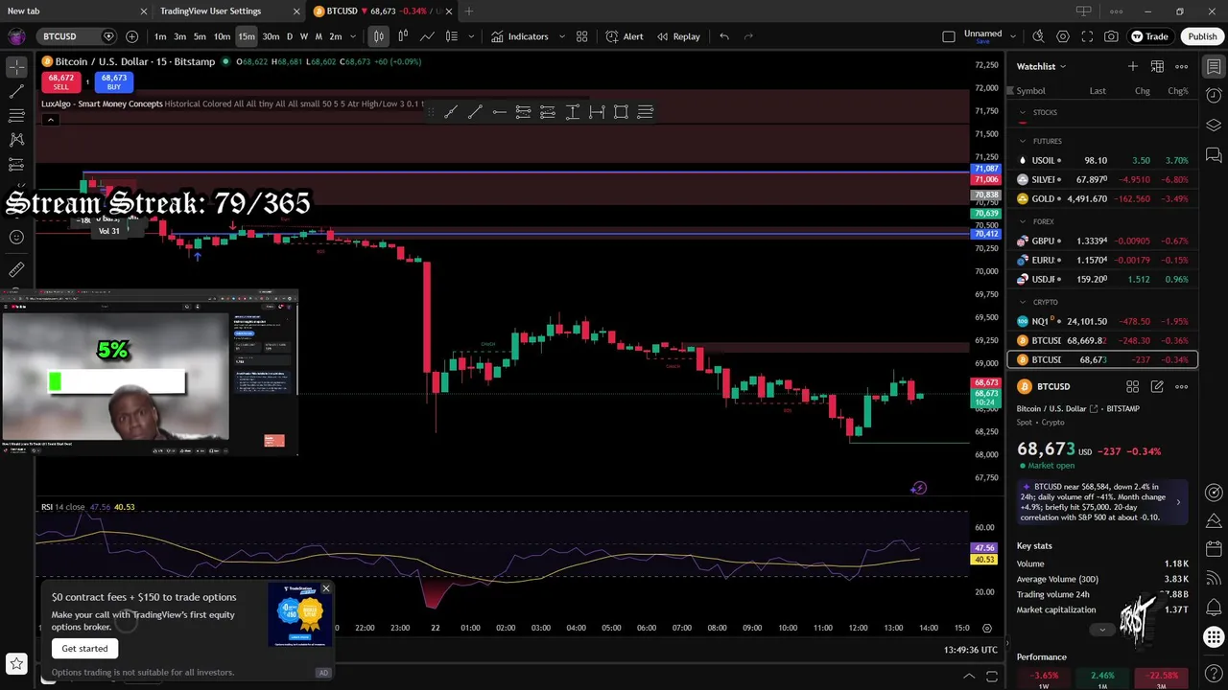Click the red SELL 68,672 button
Viewport: 1228px width, 690px height.
pyautogui.click(x=60, y=81)
